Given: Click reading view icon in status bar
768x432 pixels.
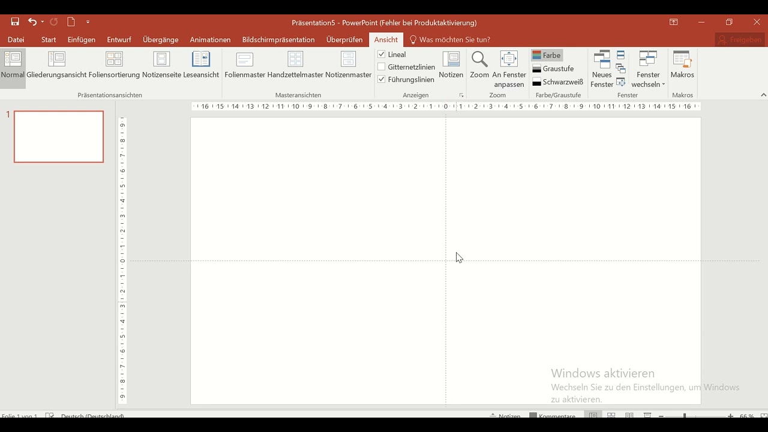Looking at the screenshot, I should click(629, 415).
